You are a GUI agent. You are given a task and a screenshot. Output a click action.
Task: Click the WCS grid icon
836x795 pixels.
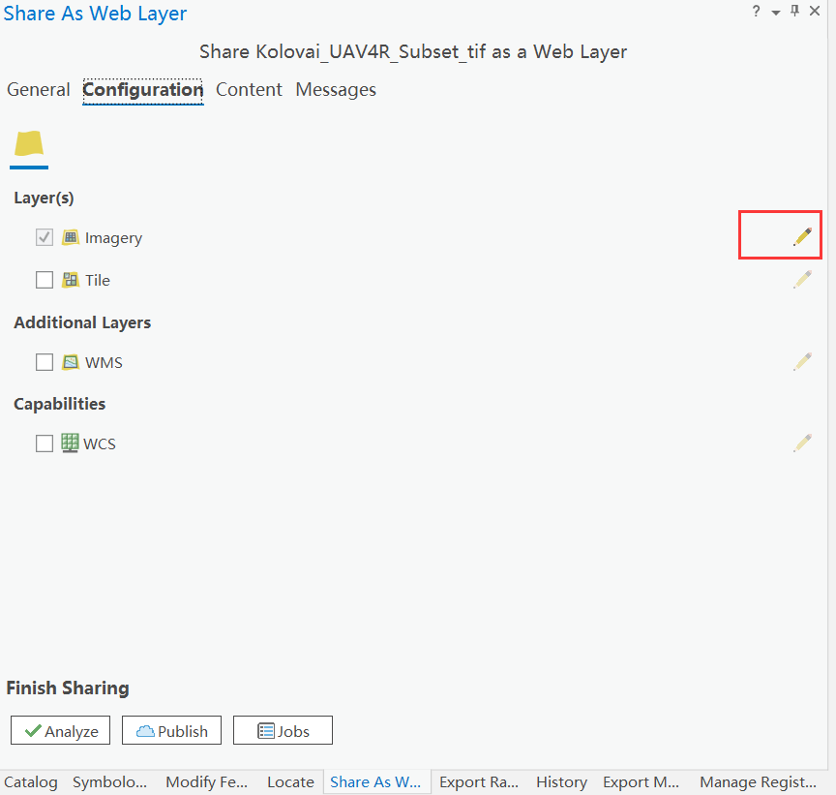coord(70,443)
